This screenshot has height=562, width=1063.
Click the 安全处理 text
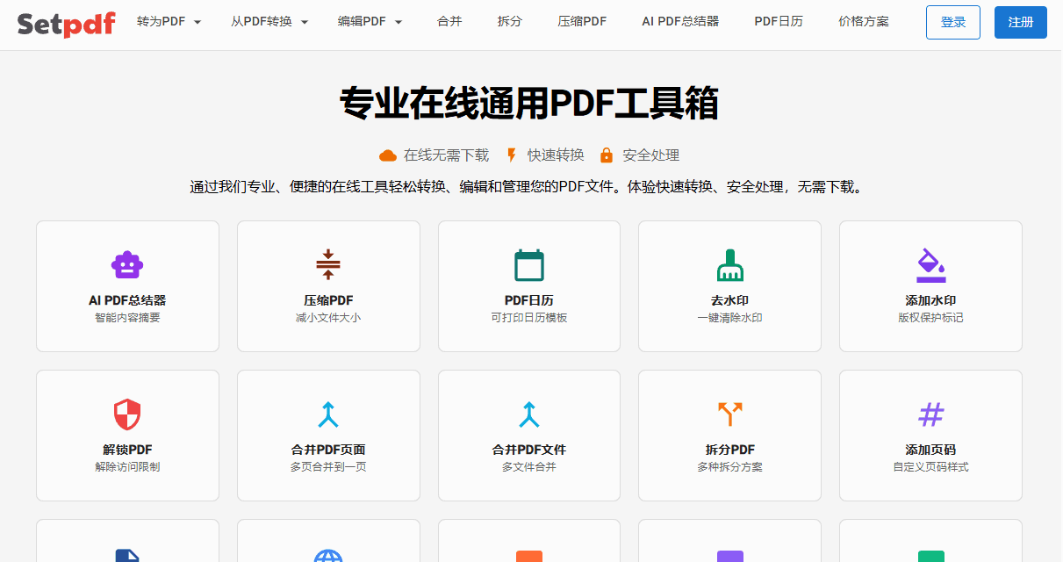[651, 155]
